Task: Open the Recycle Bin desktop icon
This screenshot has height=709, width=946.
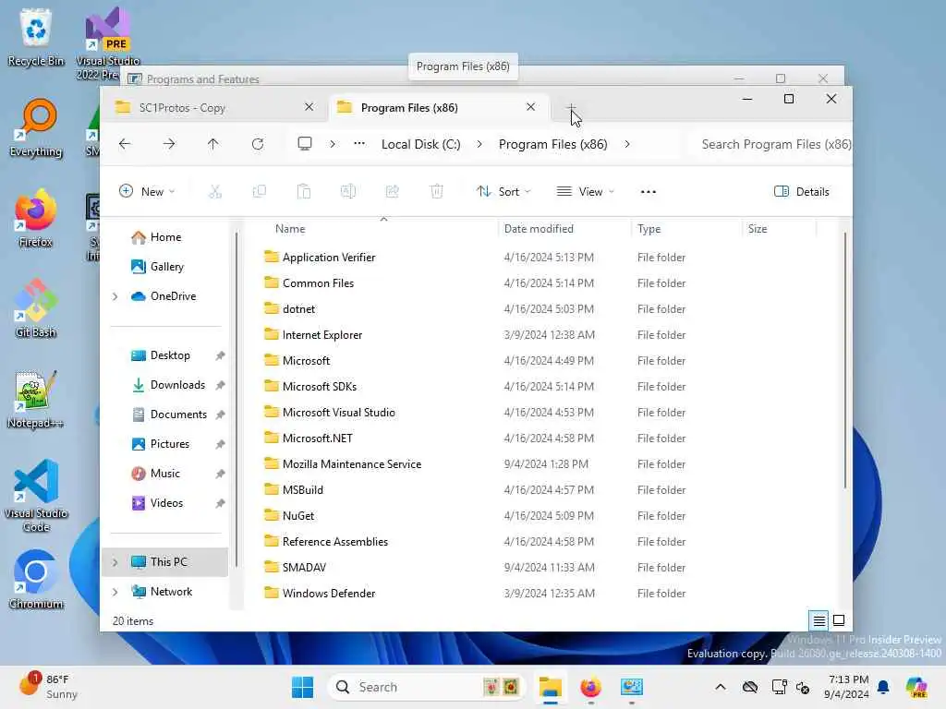Action: coord(36,37)
